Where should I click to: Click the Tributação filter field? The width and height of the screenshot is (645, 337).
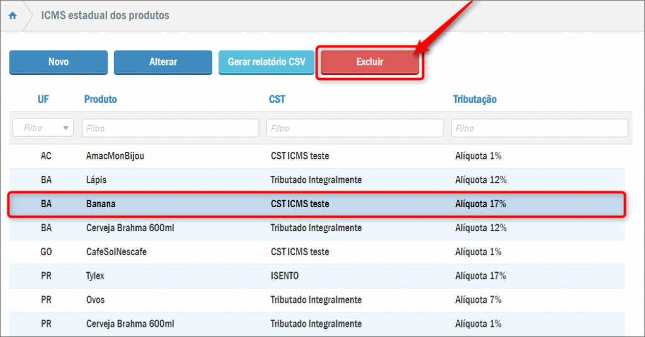tap(539, 128)
